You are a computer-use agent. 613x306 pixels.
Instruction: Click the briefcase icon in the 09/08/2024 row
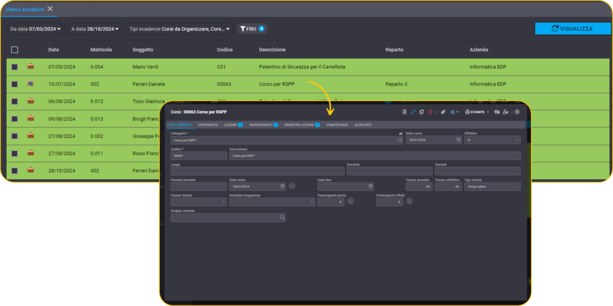tap(31, 118)
